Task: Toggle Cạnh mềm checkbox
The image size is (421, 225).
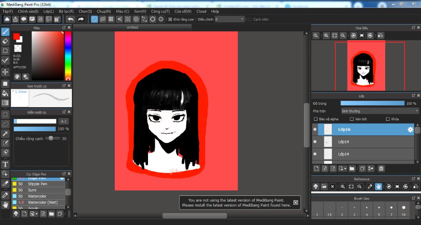Action: click(x=250, y=19)
